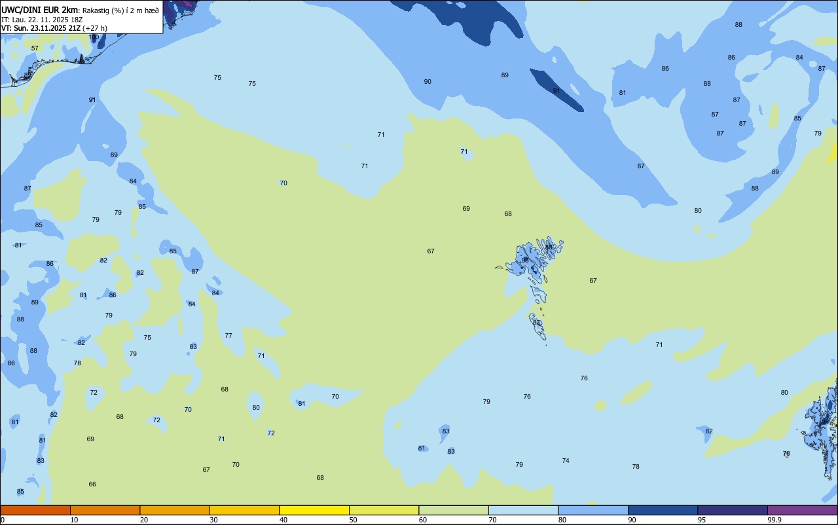Click the legend tick label 0
Viewport: 838px width, 525px height.
pyautogui.click(x=3, y=520)
